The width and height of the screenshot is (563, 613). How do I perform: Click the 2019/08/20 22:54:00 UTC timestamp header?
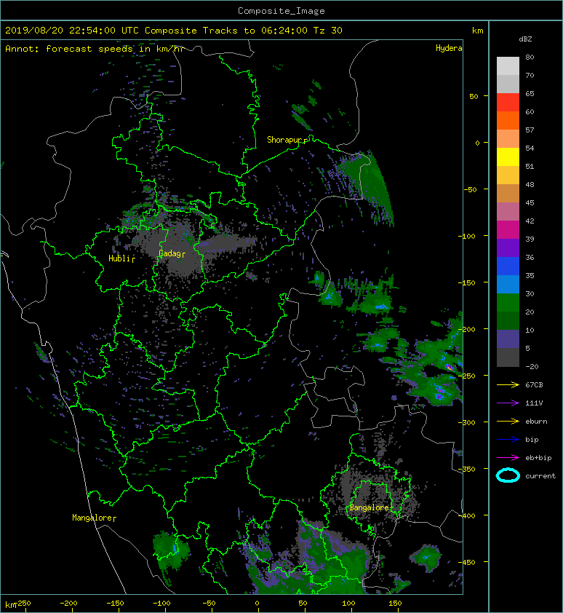[174, 31]
